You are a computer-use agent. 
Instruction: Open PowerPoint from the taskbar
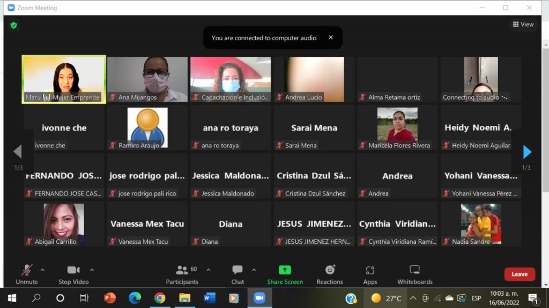coord(109,298)
